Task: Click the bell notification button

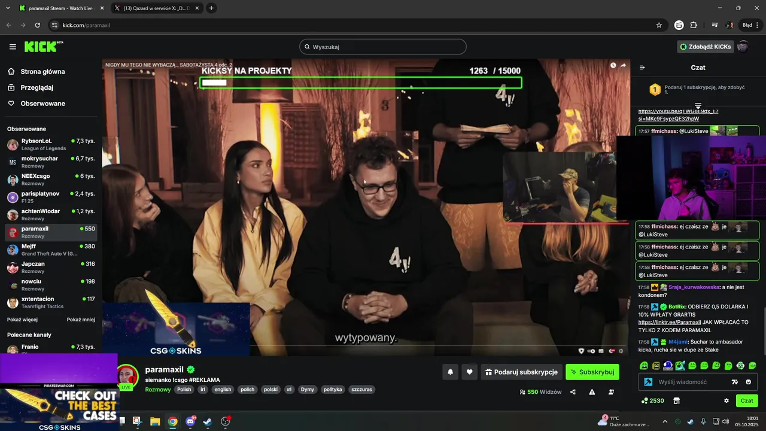Action: click(451, 372)
